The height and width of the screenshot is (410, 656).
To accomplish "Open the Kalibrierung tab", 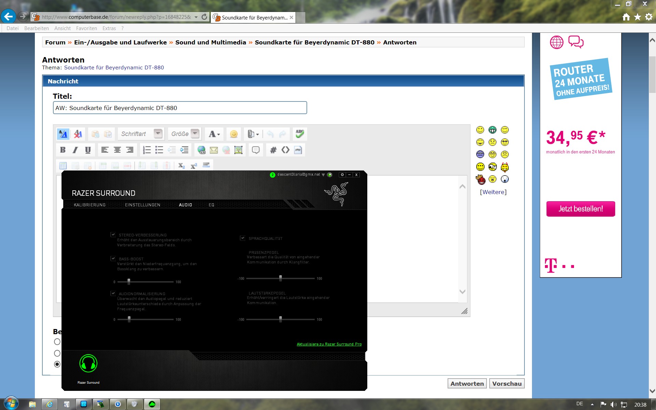I will click(90, 205).
